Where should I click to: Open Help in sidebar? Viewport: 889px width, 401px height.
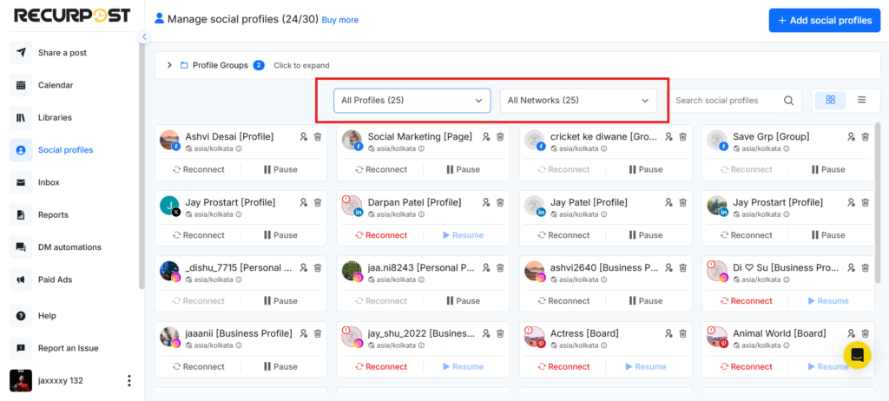[47, 316]
